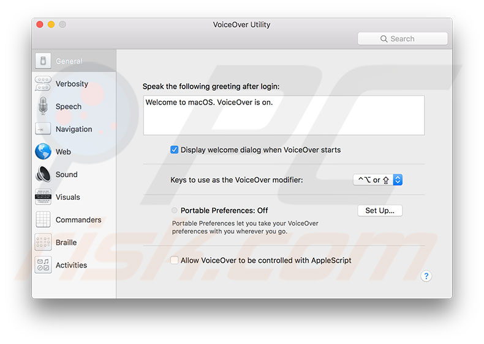The width and height of the screenshot is (484, 344).
Task: Click the Verbosity speech bubbles icon
Action: click(x=43, y=84)
